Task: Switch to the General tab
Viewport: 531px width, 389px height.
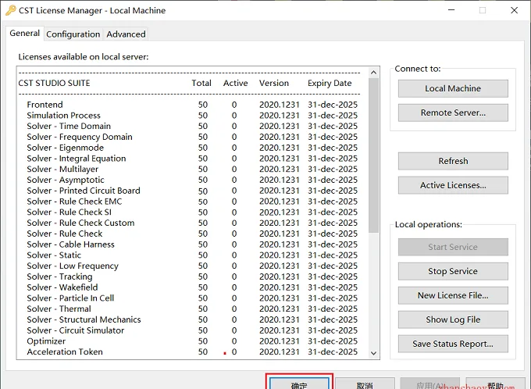Action: tap(24, 34)
